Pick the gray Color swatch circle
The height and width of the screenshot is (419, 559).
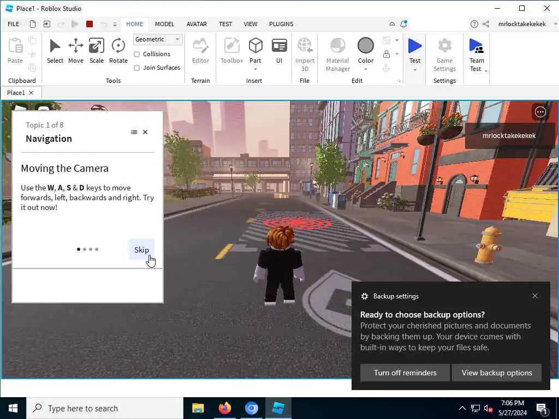pyautogui.click(x=365, y=46)
